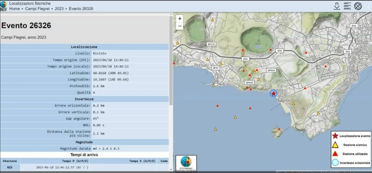
Task: Click the INGV logo in the header
Action: (x=3, y=6)
